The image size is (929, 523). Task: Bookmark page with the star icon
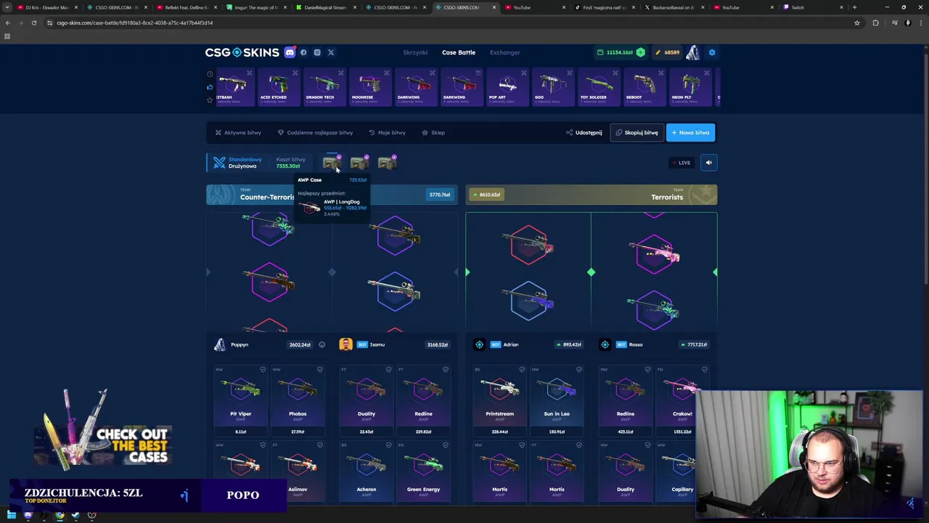pyautogui.click(x=857, y=23)
